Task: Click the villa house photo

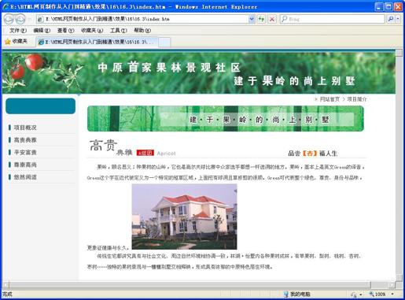Action: pyautogui.click(x=184, y=217)
